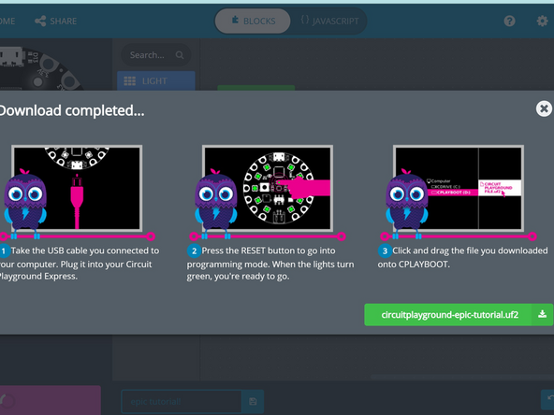This screenshot has height=415, width=554.
Task: Click the curly braces icon on JavaScript tab
Action: 305,20
